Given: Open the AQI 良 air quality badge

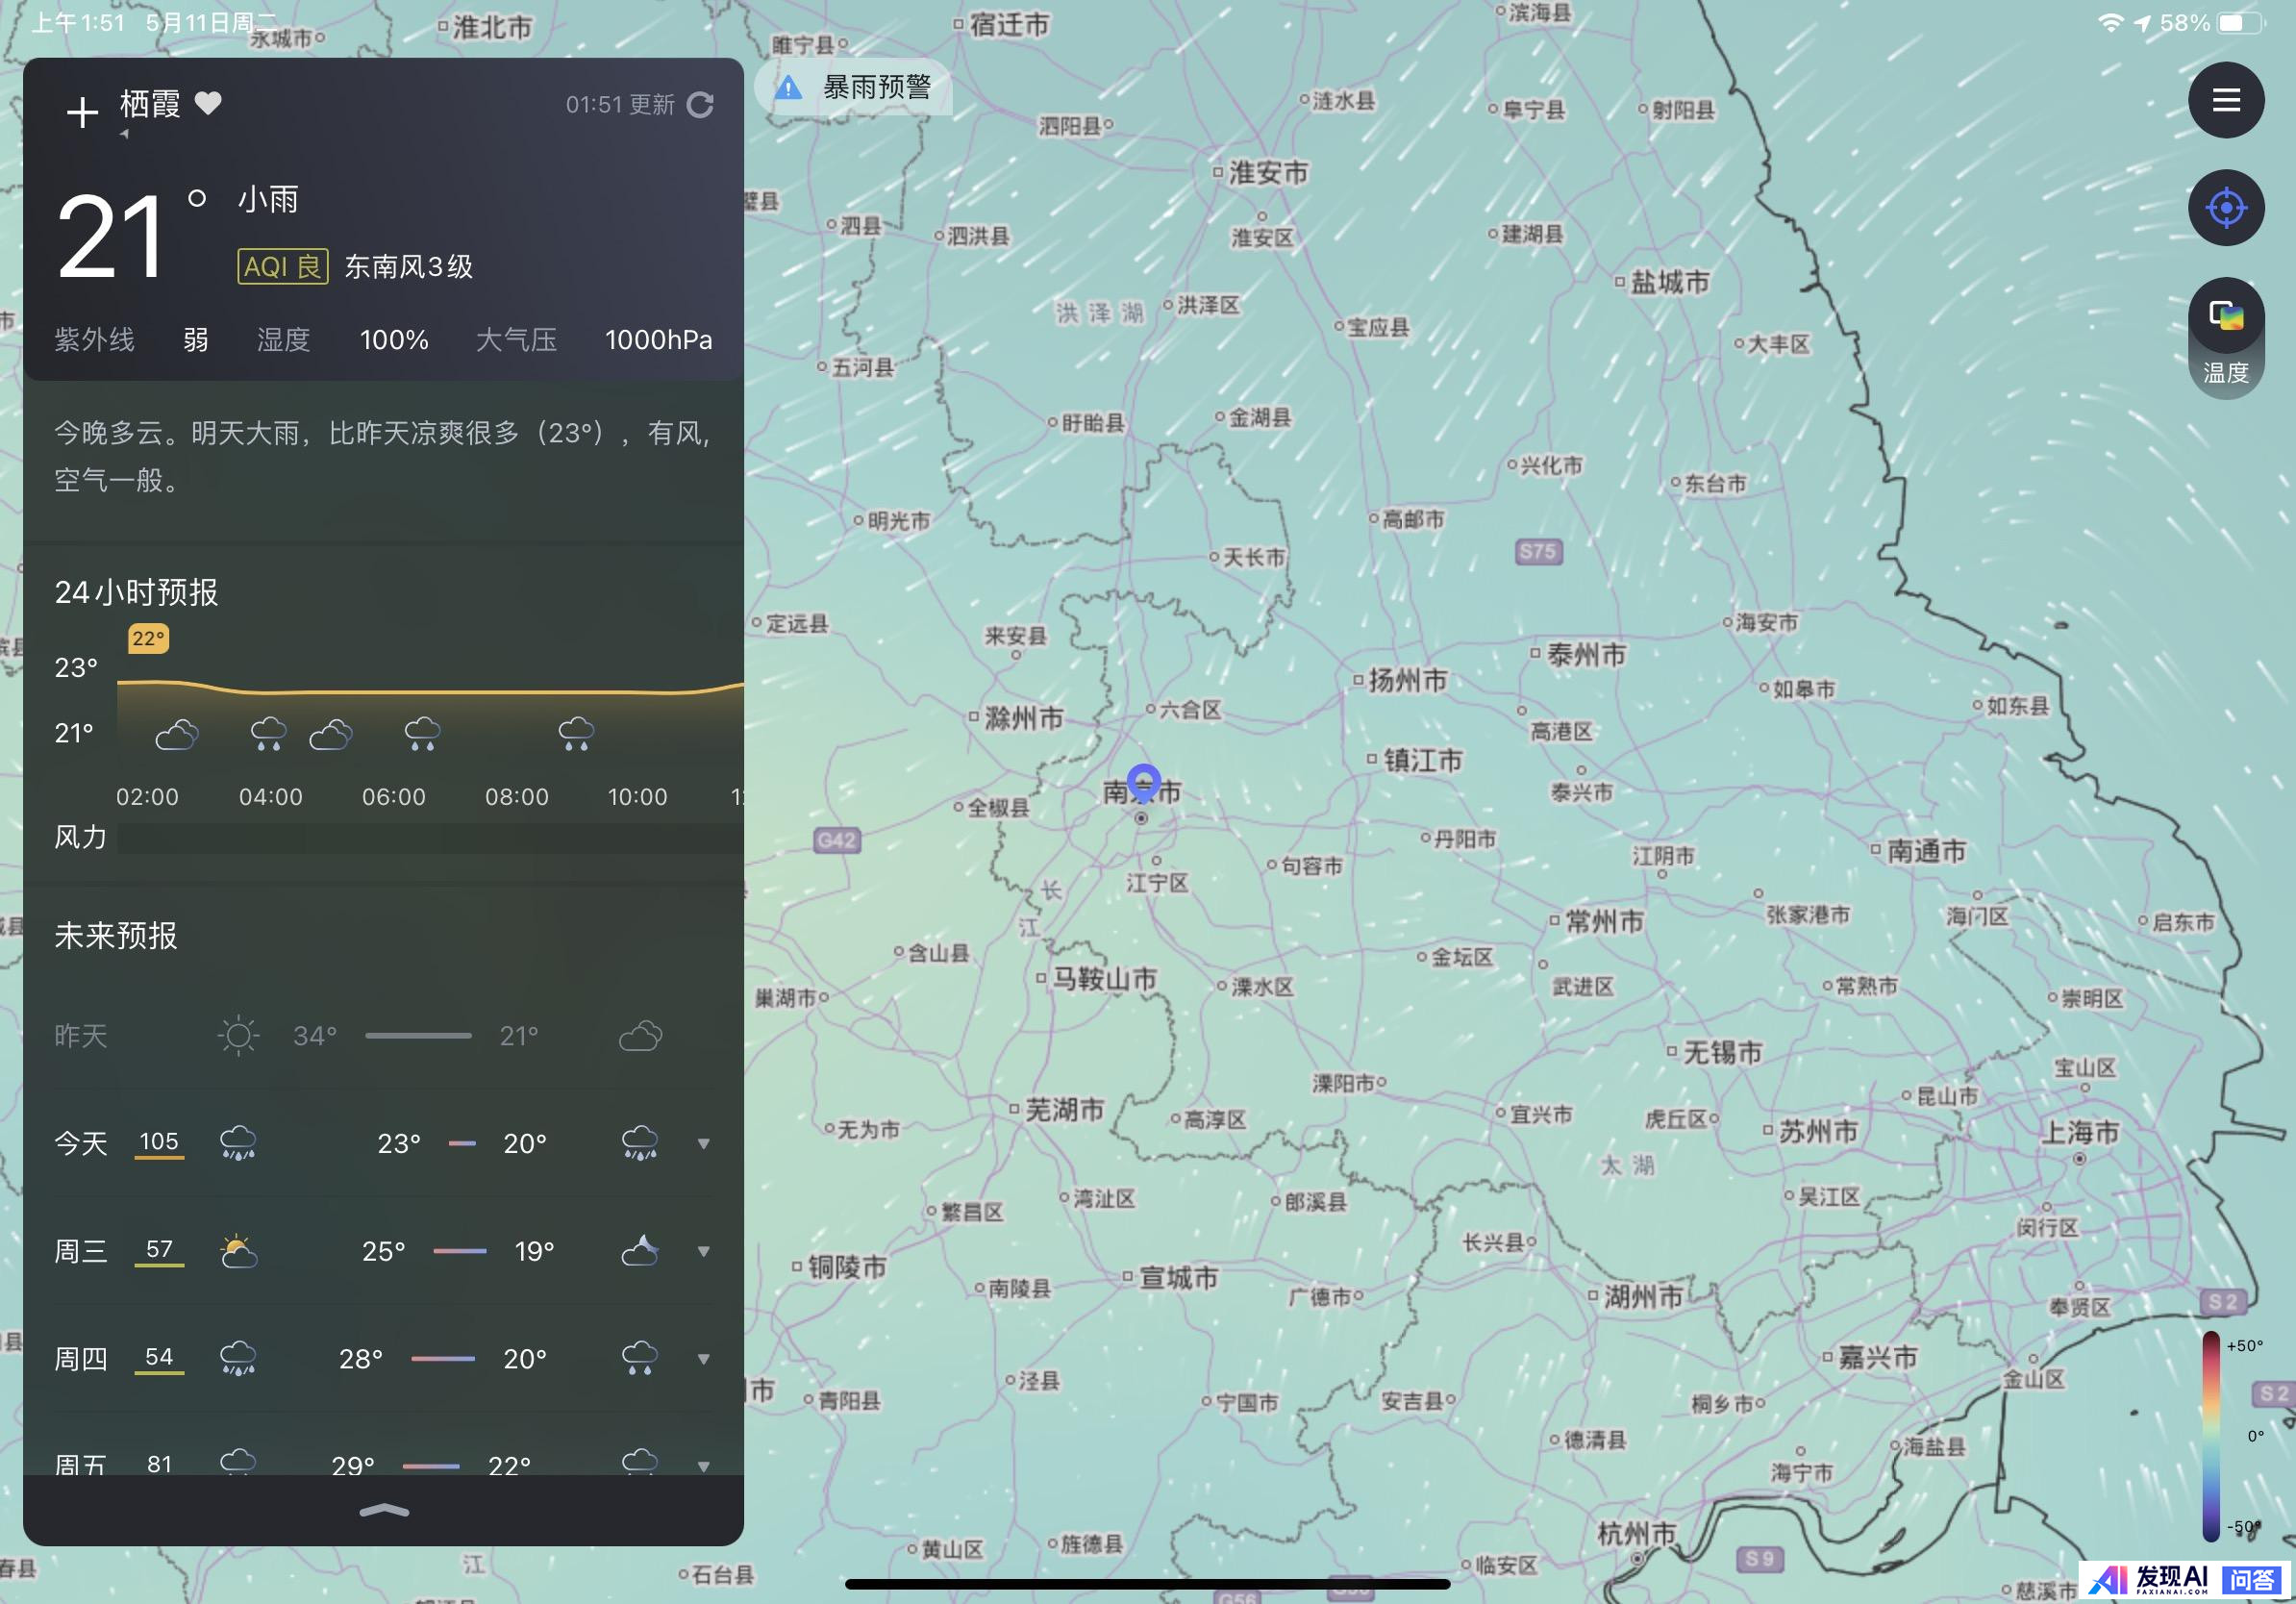Looking at the screenshot, I should (283, 266).
